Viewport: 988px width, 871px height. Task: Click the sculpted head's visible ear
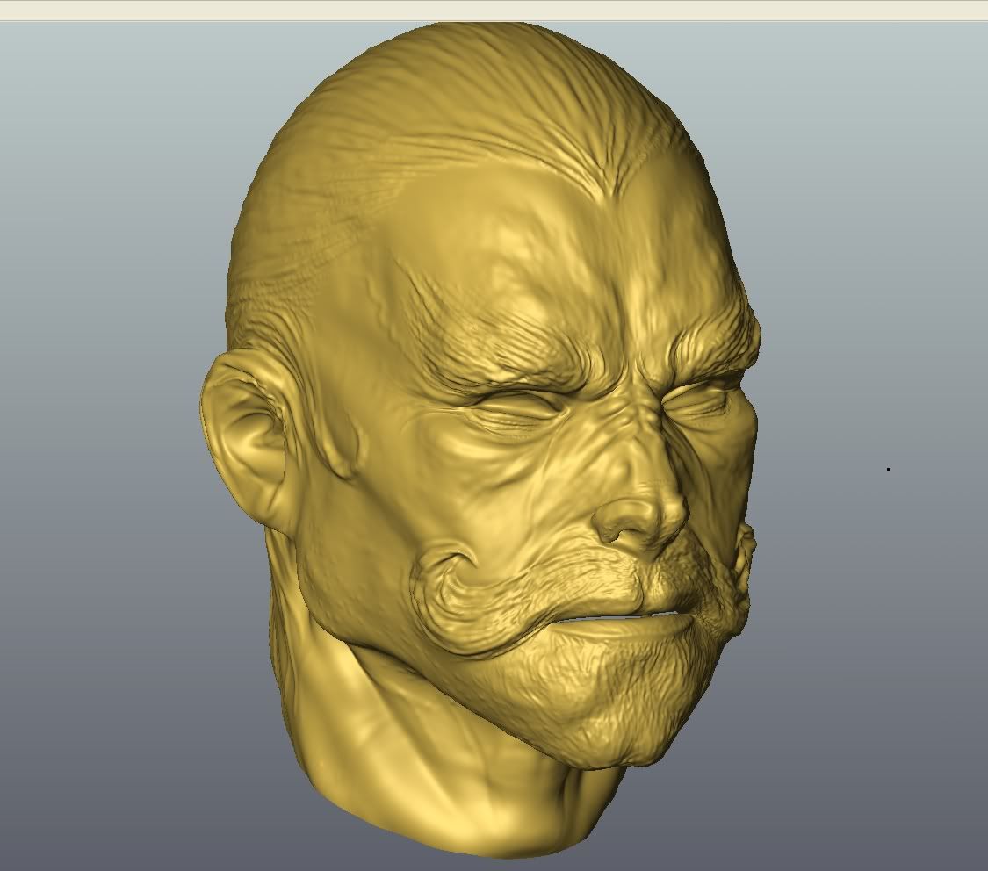[x=246, y=439]
